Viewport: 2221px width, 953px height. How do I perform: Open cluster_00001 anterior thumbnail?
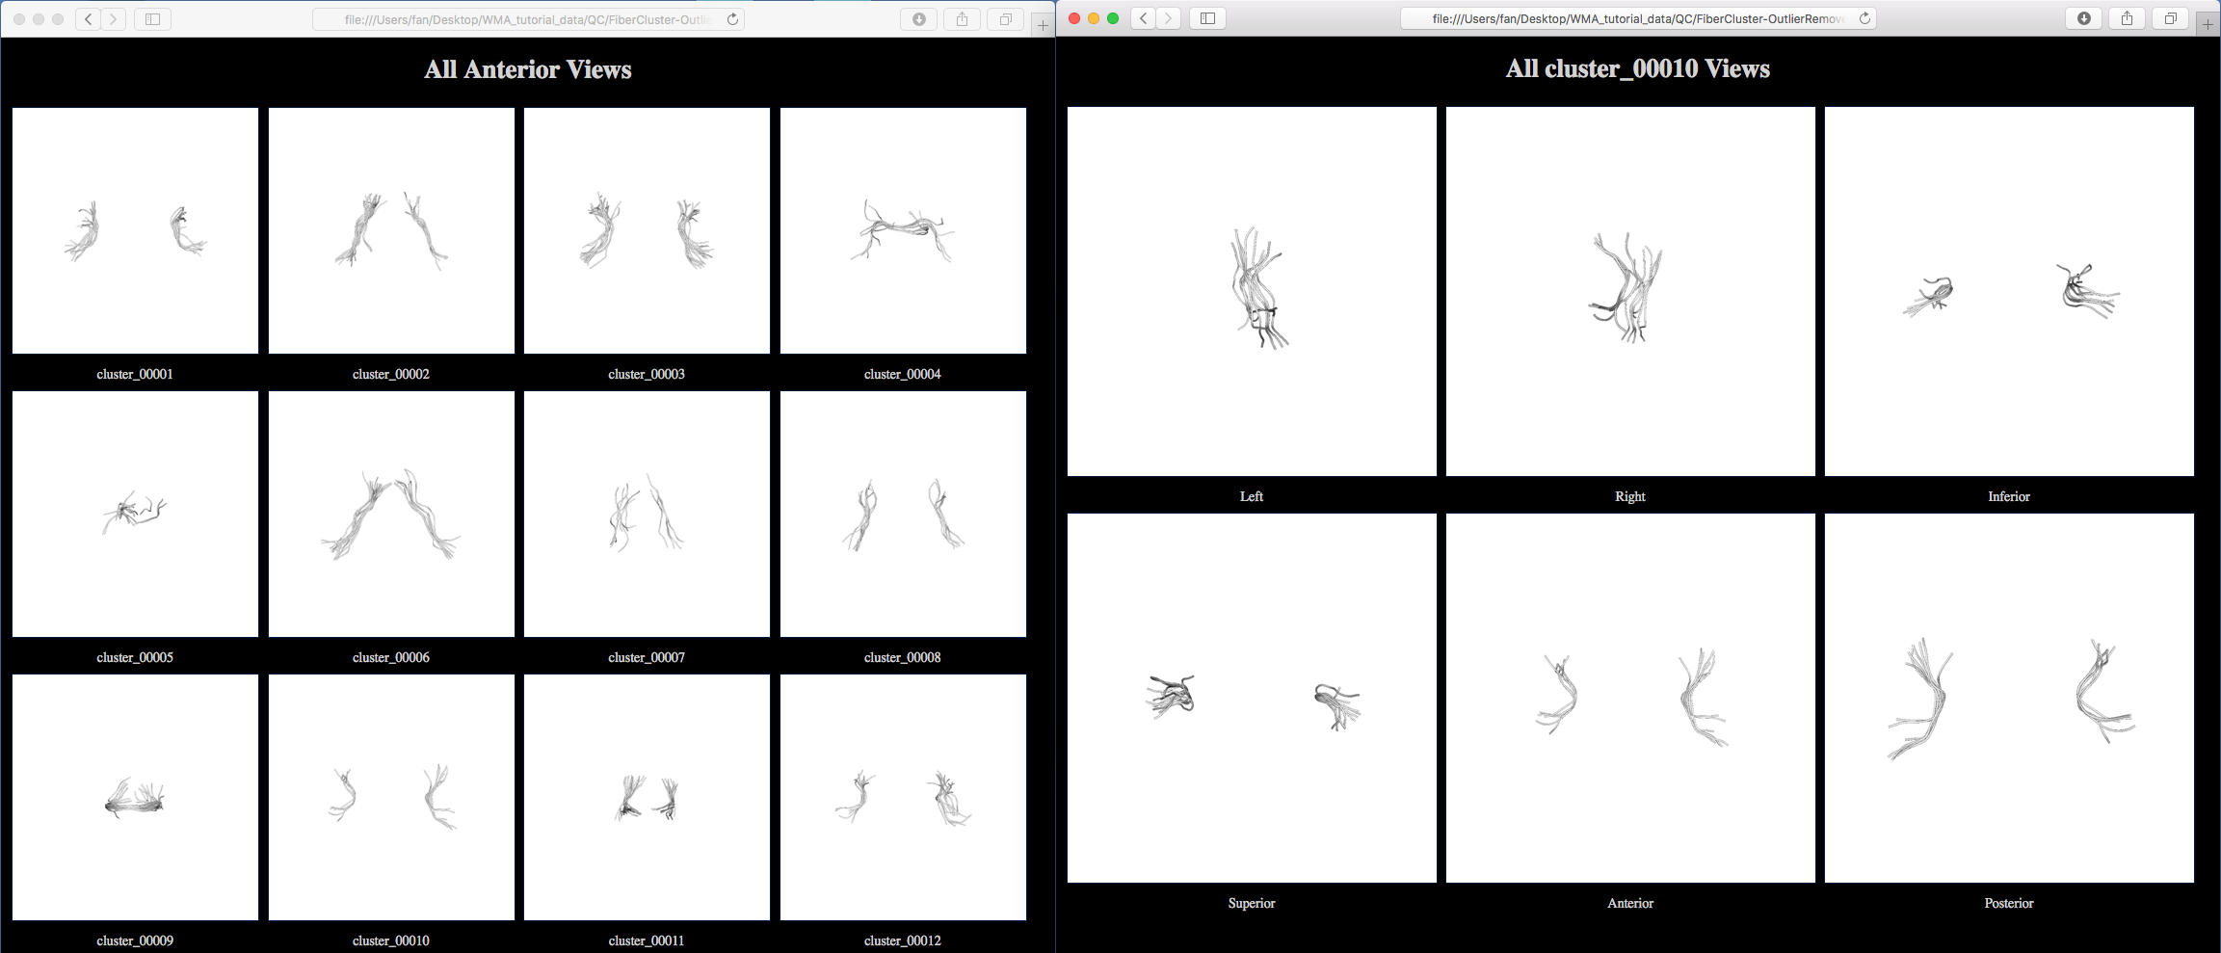pyautogui.click(x=135, y=230)
